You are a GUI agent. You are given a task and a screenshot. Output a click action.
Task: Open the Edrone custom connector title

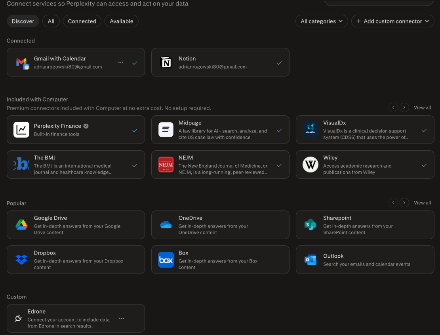pos(36,312)
